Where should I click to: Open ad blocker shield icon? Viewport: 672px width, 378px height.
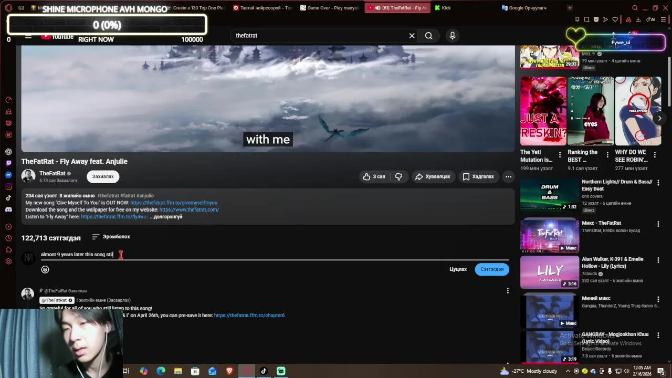point(596,20)
